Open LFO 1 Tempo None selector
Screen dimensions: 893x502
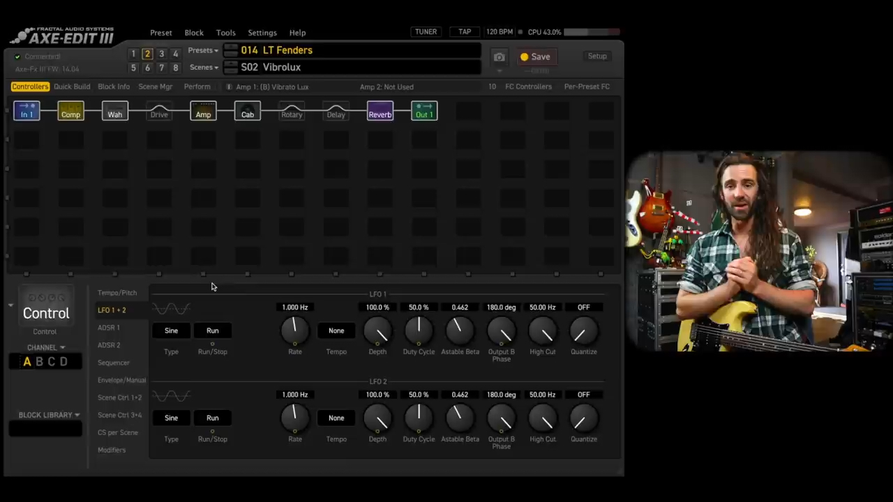point(336,330)
